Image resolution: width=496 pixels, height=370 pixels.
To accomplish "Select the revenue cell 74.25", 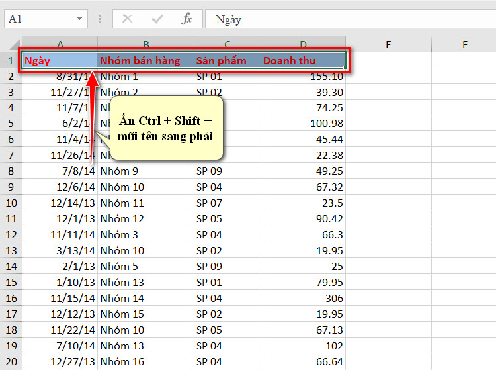I will pyautogui.click(x=303, y=107).
